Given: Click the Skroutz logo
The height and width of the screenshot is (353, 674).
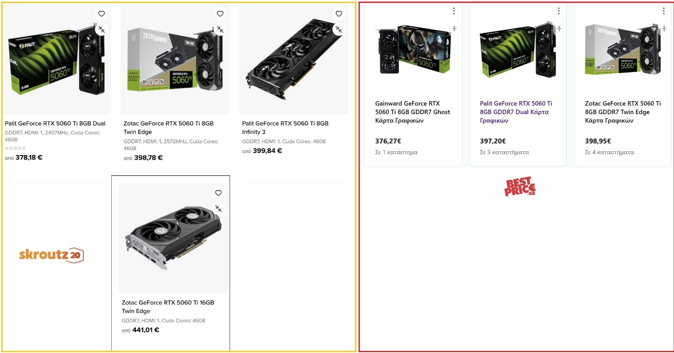Looking at the screenshot, I should 51,255.
